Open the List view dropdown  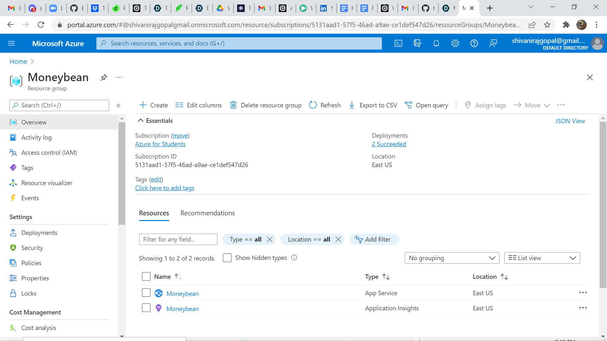[542, 258]
